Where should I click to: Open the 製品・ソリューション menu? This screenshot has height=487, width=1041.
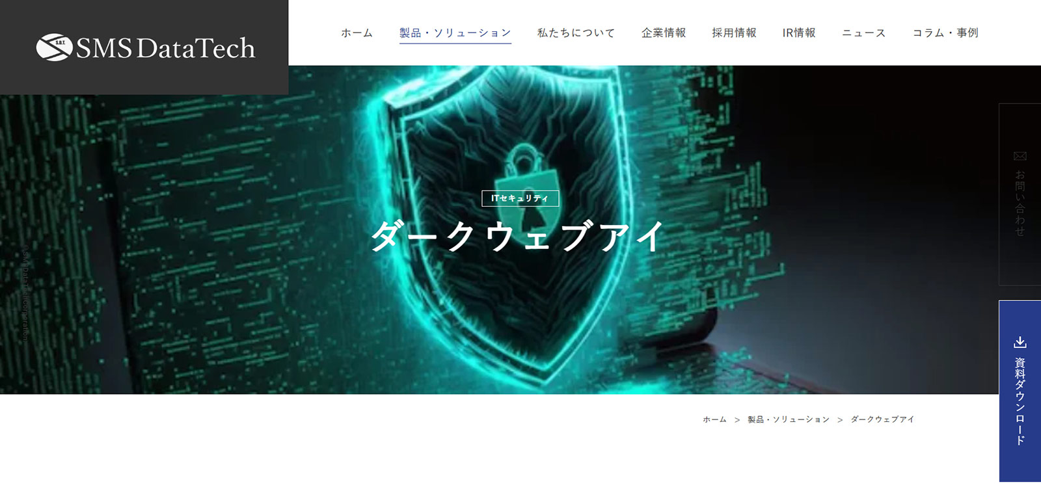pyautogui.click(x=455, y=33)
